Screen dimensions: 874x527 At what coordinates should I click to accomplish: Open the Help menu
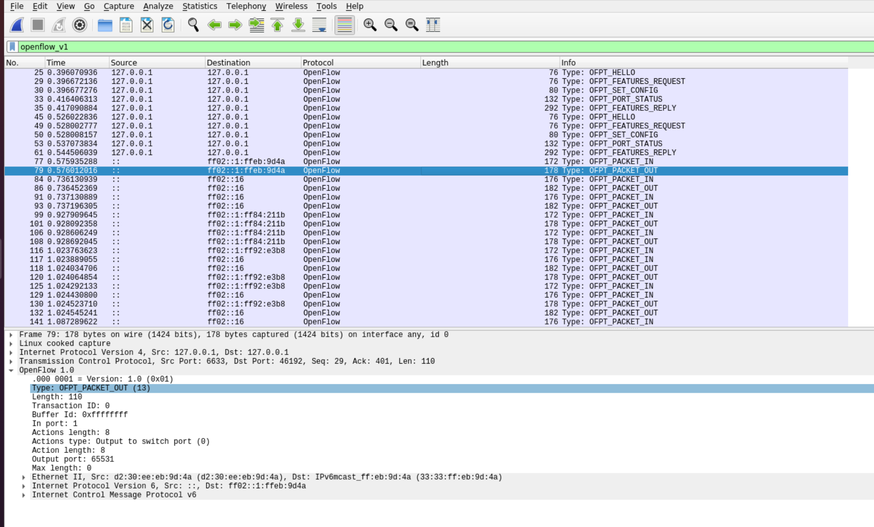[x=354, y=6]
